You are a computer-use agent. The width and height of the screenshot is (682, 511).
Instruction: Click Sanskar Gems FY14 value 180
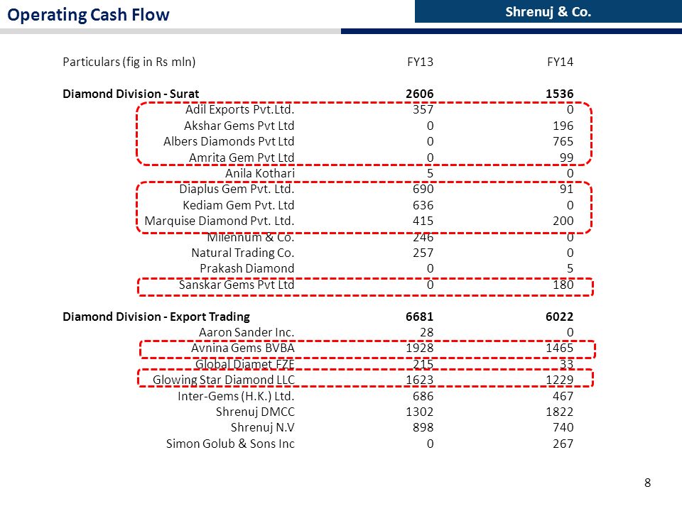point(563,285)
